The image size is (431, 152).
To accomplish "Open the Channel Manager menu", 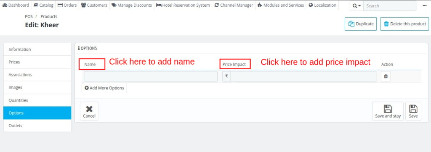I will pos(234,5).
